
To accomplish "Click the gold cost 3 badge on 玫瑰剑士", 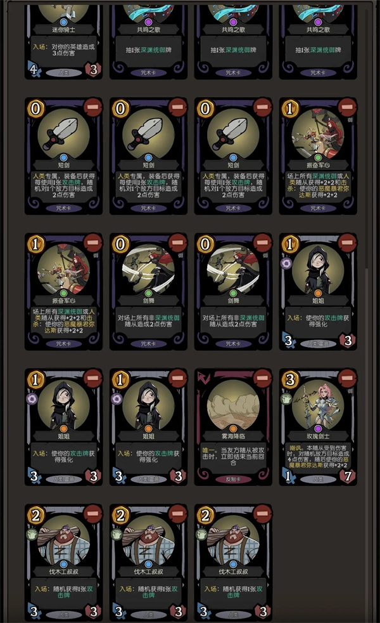I will tap(290, 380).
